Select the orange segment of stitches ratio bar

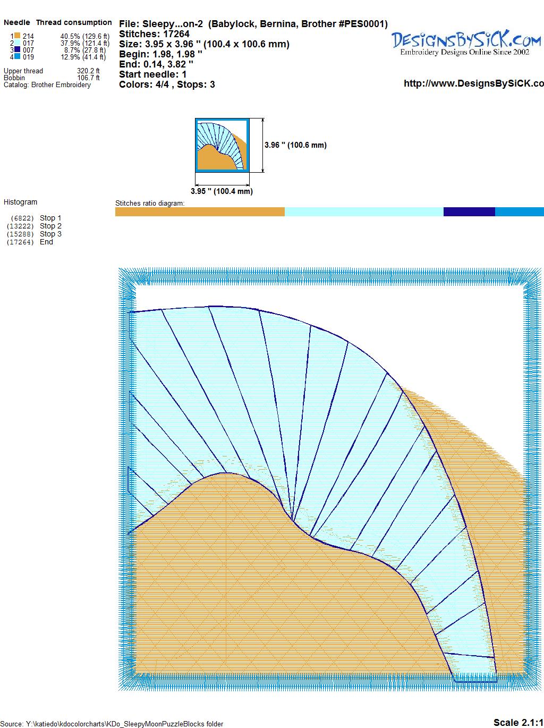200,212
